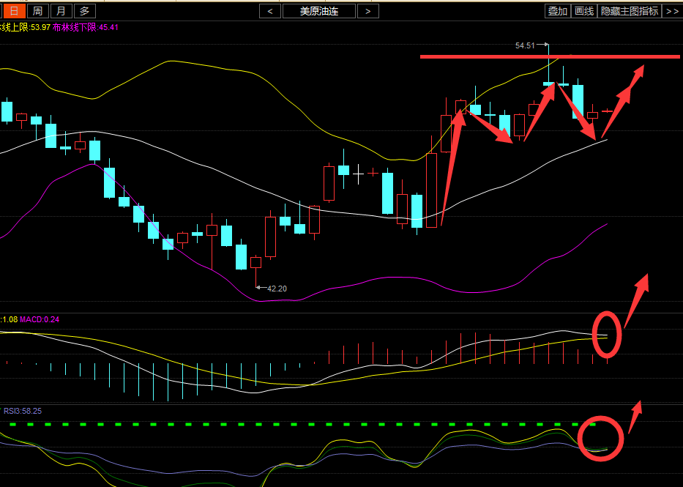Click the 画线 draw line button

coord(584,11)
